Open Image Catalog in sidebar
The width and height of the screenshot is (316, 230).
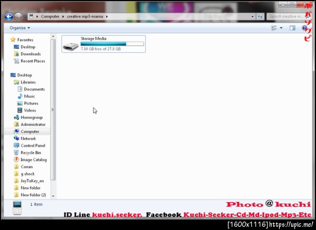30,159
